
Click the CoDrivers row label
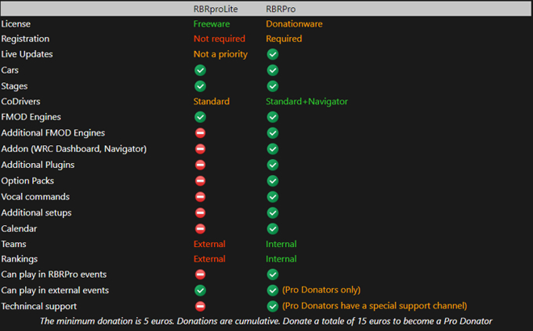[20, 101]
